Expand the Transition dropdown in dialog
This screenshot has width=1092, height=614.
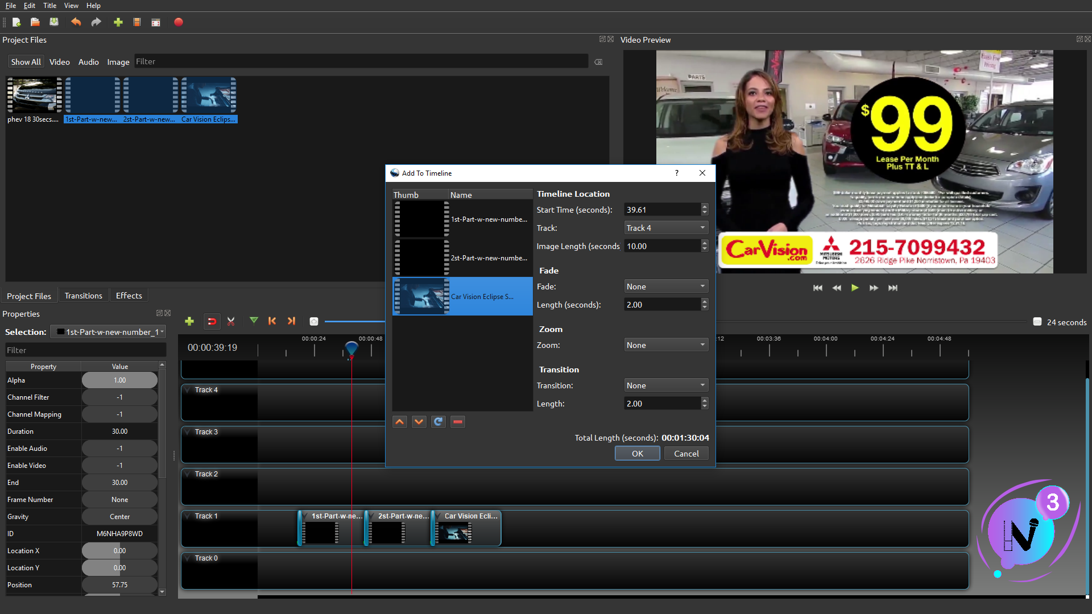pyautogui.click(x=665, y=385)
